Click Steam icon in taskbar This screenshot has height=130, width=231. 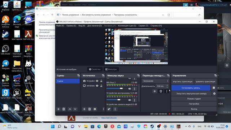click(x=152, y=126)
